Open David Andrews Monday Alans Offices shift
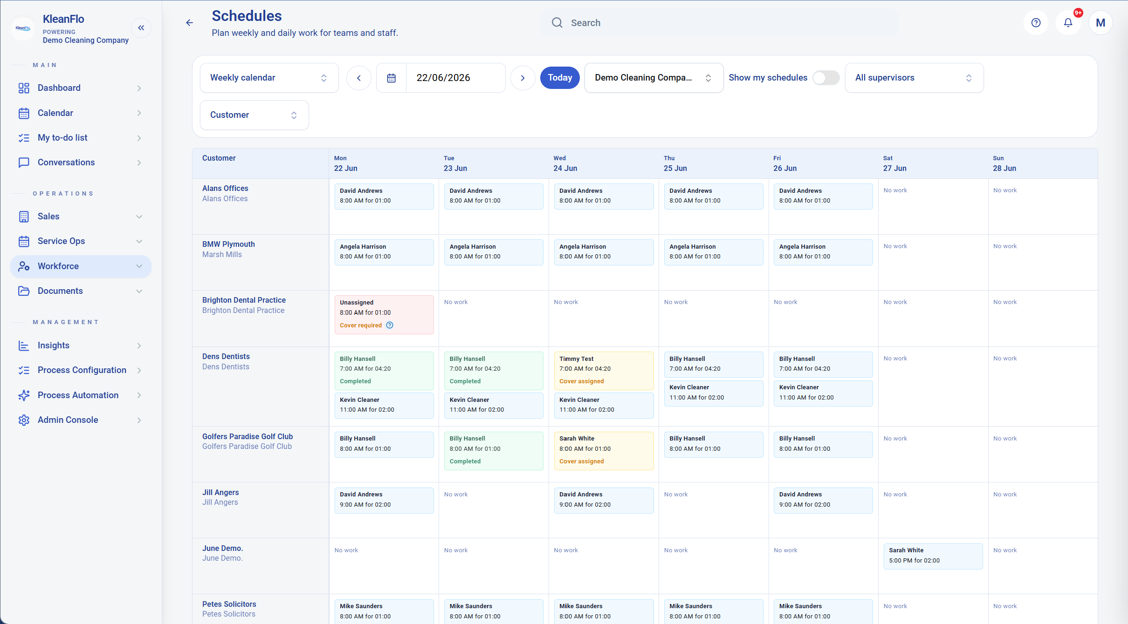This screenshot has height=624, width=1128. [x=384, y=197]
